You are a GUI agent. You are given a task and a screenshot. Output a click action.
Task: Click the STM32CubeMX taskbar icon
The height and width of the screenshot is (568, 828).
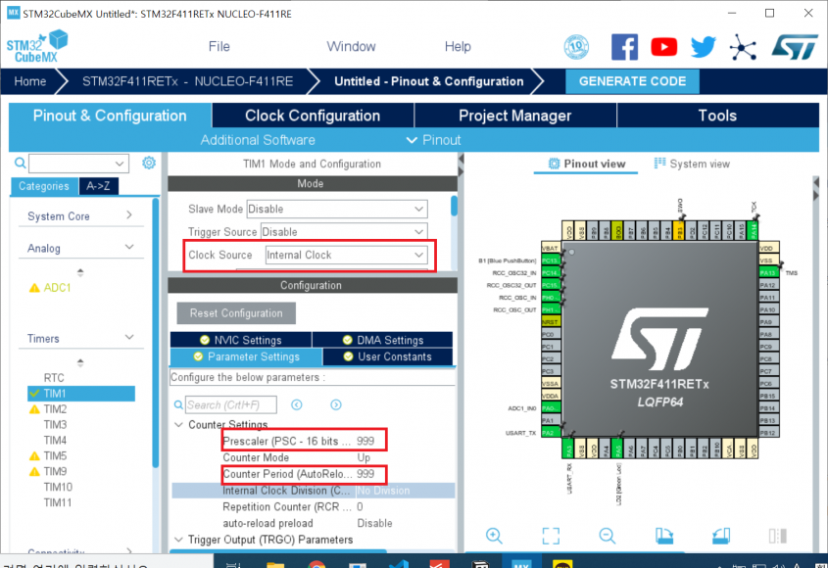(520, 563)
